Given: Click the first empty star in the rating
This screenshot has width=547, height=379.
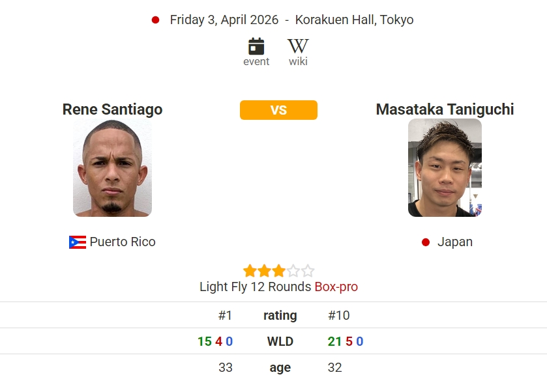Looking at the screenshot, I should point(293,270).
